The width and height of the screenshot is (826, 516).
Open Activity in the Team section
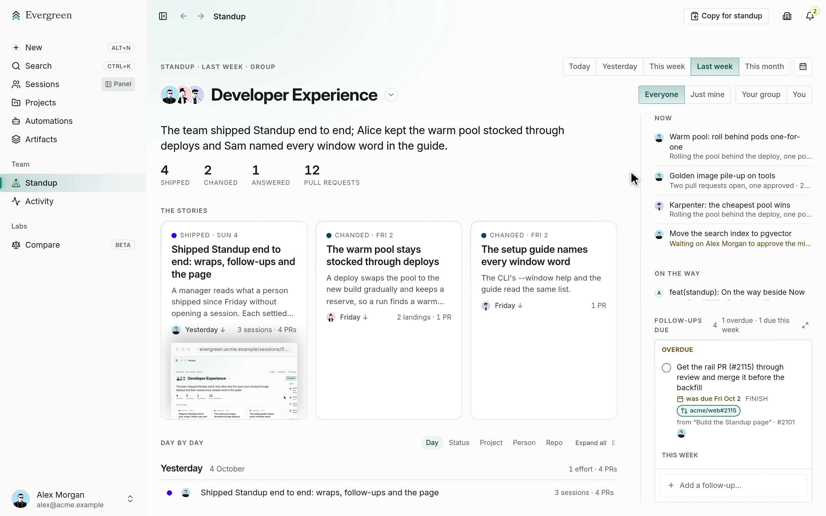click(73, 201)
